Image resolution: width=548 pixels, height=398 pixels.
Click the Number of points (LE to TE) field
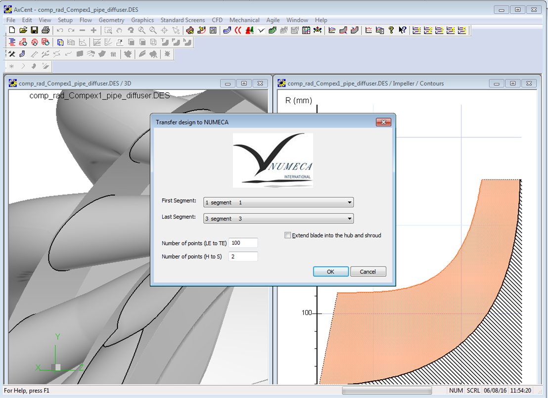click(243, 243)
